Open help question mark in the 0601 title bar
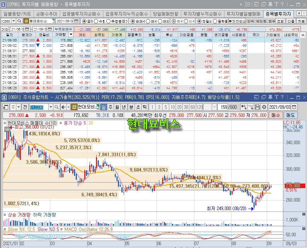307x248 pixels. 282,97
